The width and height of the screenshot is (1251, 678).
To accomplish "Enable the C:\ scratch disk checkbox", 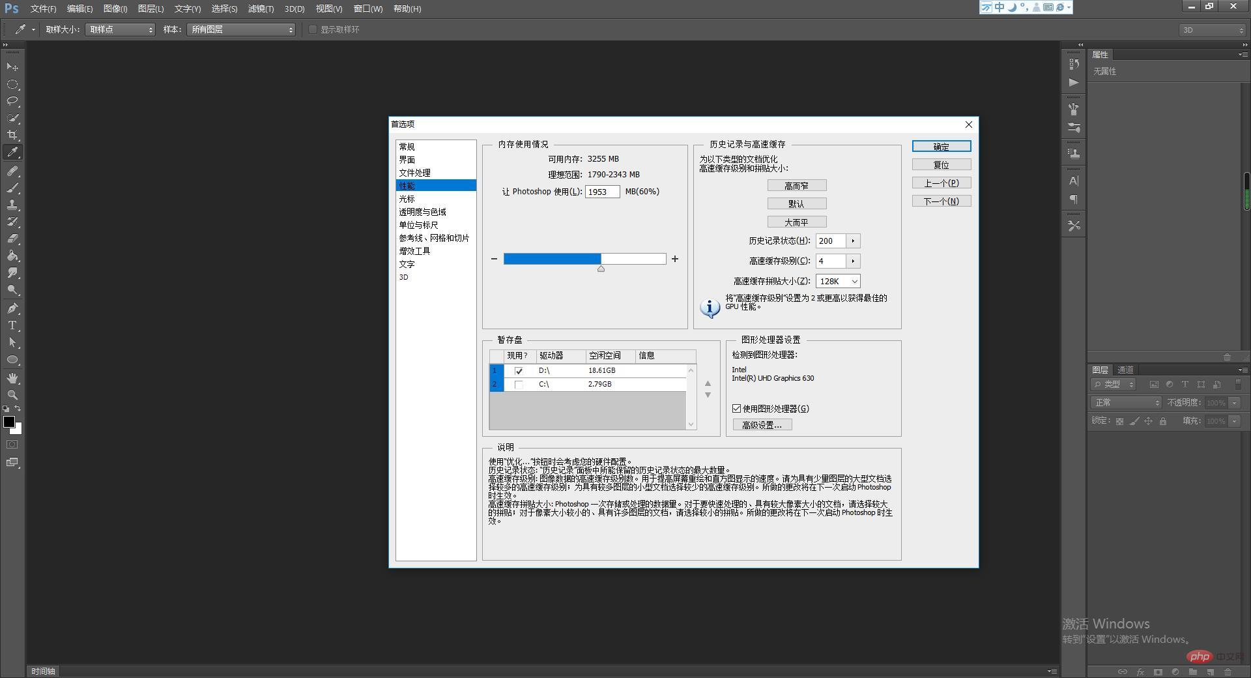I will click(519, 385).
